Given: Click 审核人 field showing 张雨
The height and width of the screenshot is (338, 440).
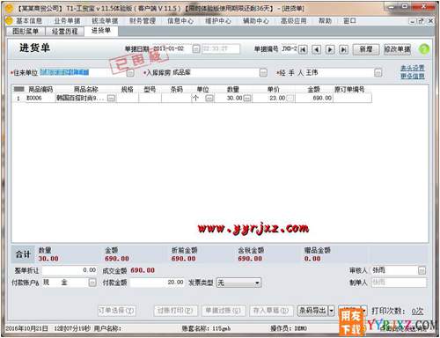Looking at the screenshot, I should tap(394, 270).
